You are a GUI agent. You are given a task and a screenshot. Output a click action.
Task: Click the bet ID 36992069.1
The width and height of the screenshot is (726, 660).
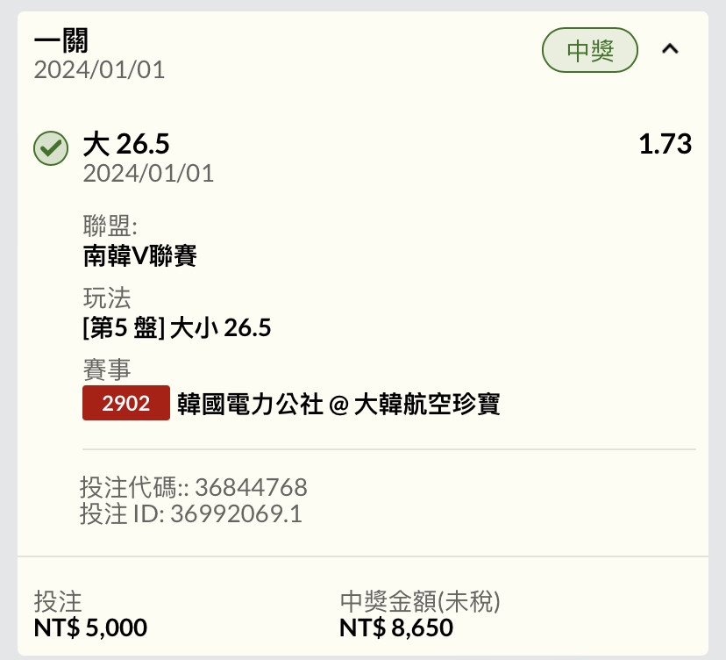236,514
